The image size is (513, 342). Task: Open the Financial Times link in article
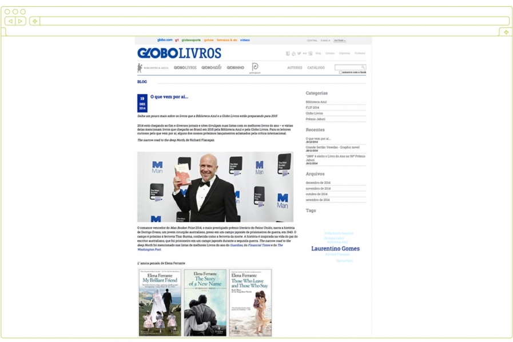(259, 245)
